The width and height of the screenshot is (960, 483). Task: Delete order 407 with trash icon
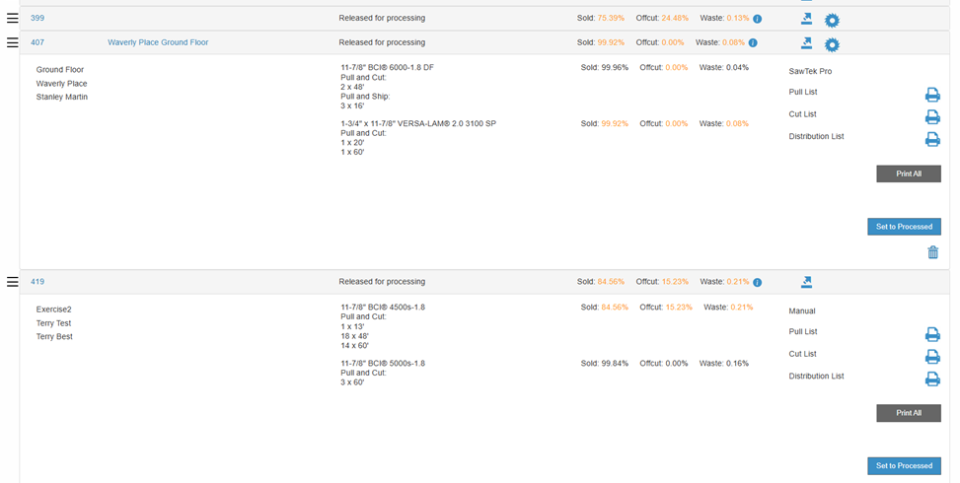(x=932, y=252)
